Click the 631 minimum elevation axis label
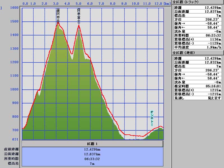The width and height of the screenshot is (224, 168). click(15, 139)
